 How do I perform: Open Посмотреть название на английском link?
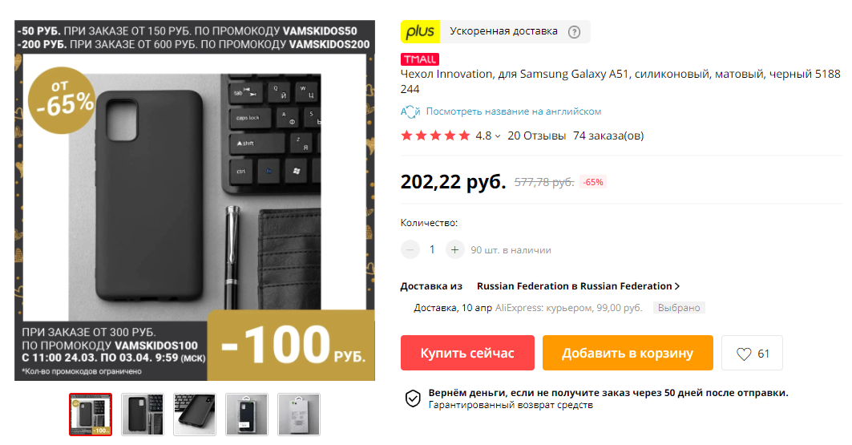click(514, 111)
